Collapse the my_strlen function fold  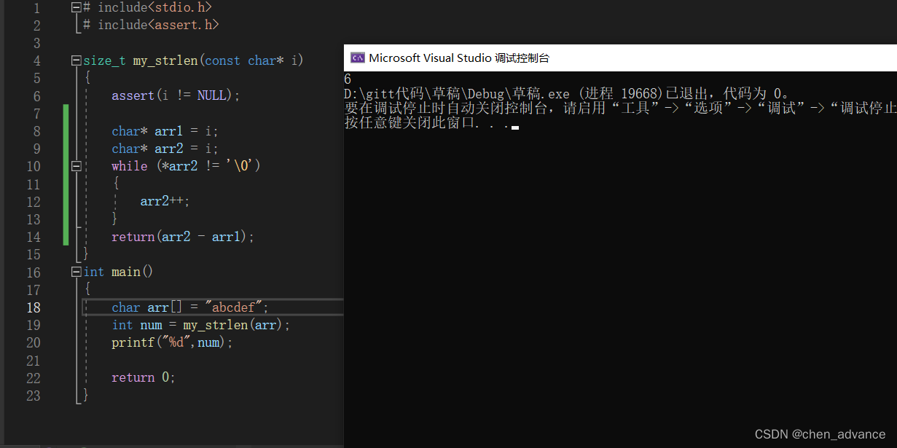[x=76, y=61]
